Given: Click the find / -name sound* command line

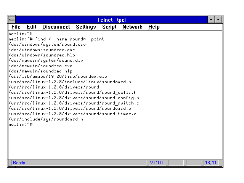Looking at the screenshot, I should coord(56,39).
